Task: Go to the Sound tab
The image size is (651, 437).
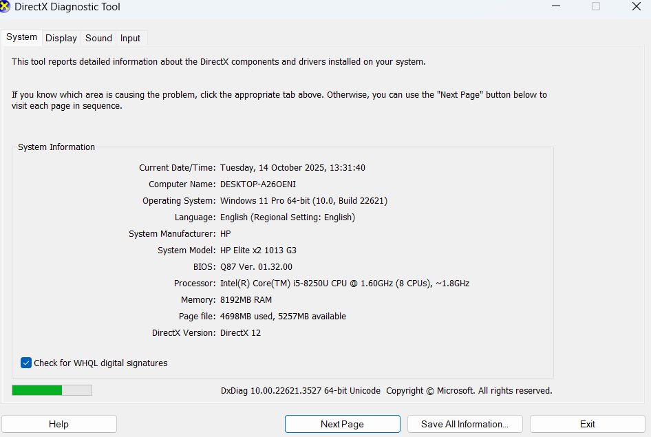Action: 98,38
